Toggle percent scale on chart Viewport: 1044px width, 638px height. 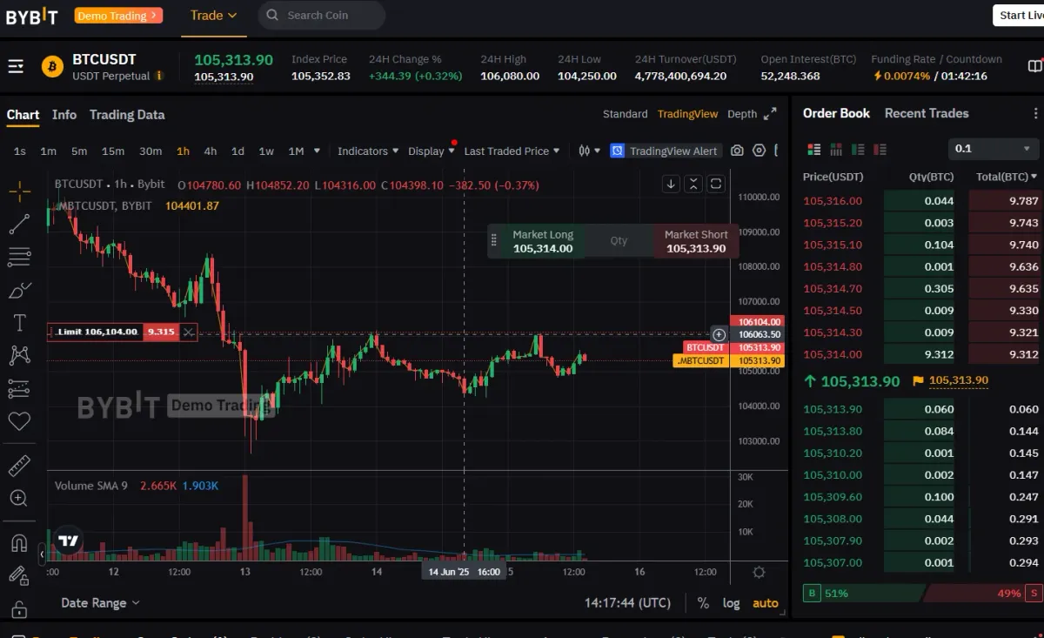tap(703, 602)
